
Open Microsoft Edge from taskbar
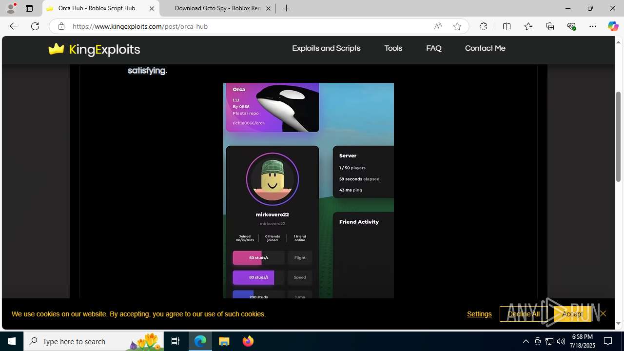click(200, 341)
